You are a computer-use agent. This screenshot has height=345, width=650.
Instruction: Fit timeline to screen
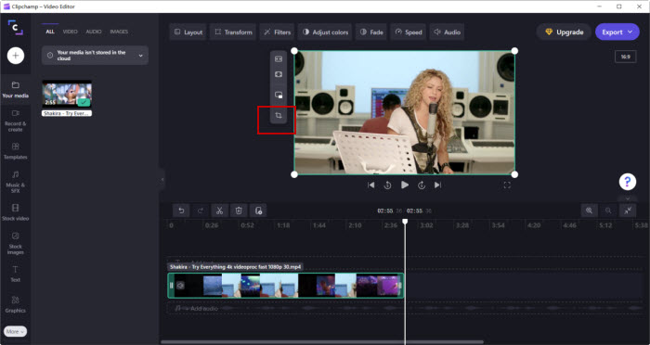pyautogui.click(x=628, y=211)
